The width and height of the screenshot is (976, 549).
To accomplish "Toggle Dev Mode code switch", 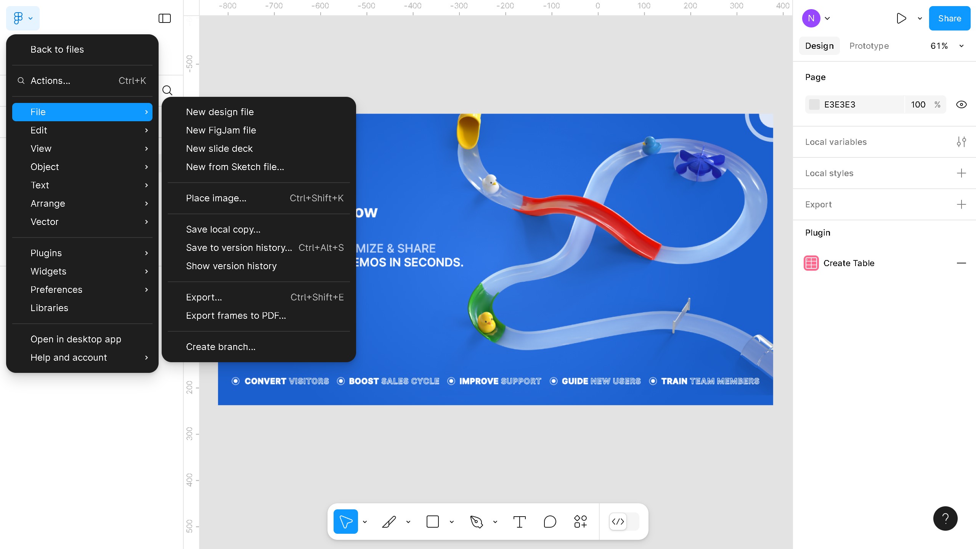I will click(624, 521).
